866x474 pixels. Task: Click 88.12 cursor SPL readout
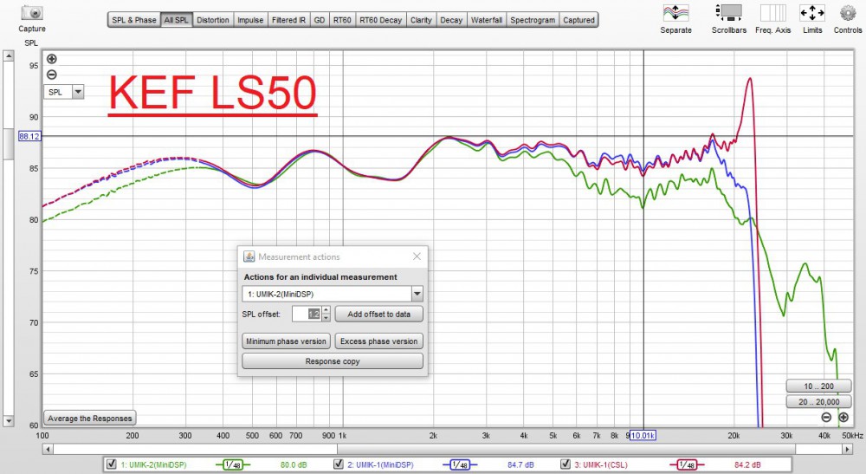[x=29, y=136]
